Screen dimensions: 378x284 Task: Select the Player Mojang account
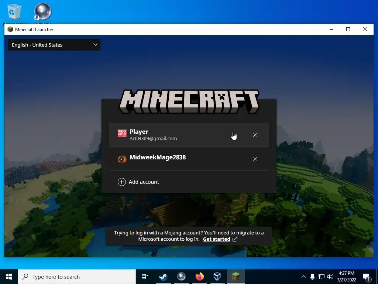pyautogui.click(x=189, y=135)
